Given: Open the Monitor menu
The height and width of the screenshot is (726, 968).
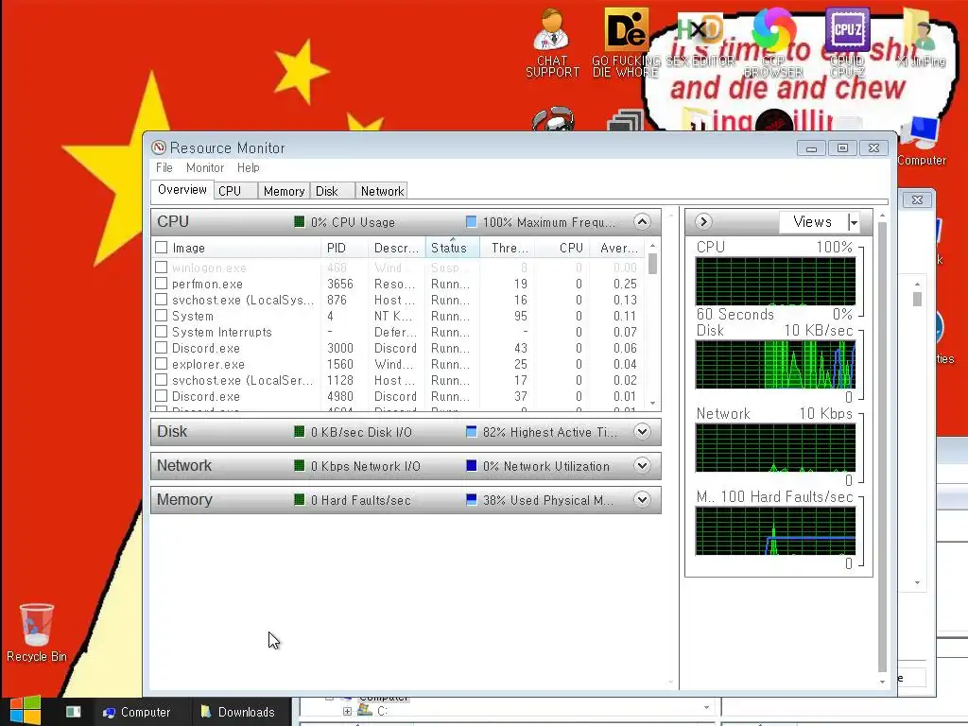Looking at the screenshot, I should 205,168.
